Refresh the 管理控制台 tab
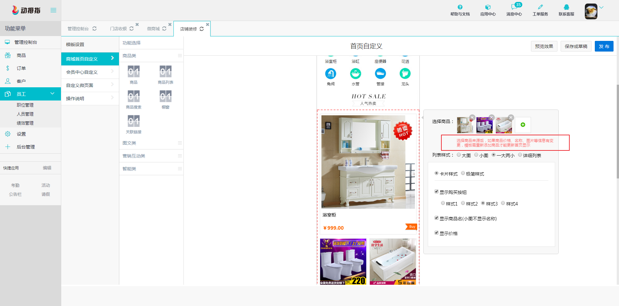This screenshot has height=306, width=619. [94, 29]
